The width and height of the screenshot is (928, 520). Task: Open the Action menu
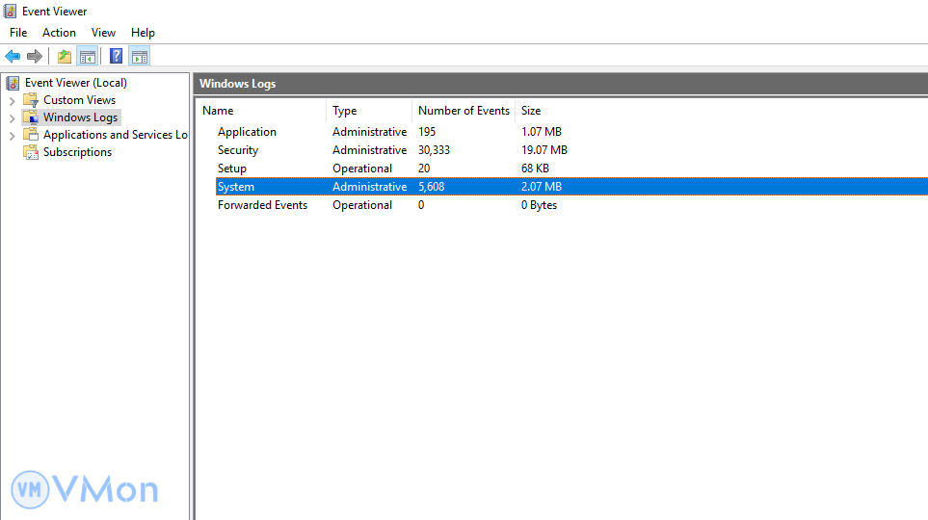pyautogui.click(x=59, y=33)
